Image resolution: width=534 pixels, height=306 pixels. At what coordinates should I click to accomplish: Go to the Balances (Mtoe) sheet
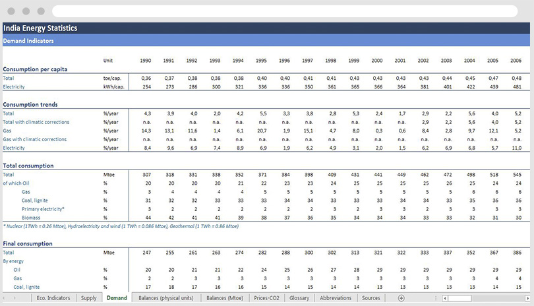coord(225,298)
